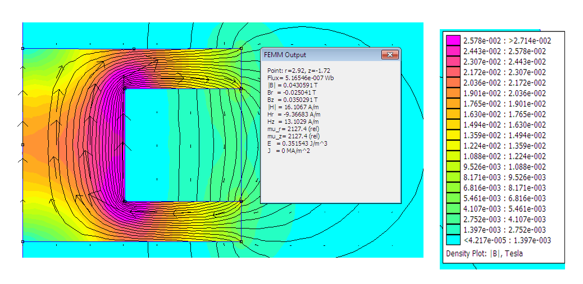Select the |B| = 0.0430591 T value
583x284 pixels.
[x=292, y=85]
